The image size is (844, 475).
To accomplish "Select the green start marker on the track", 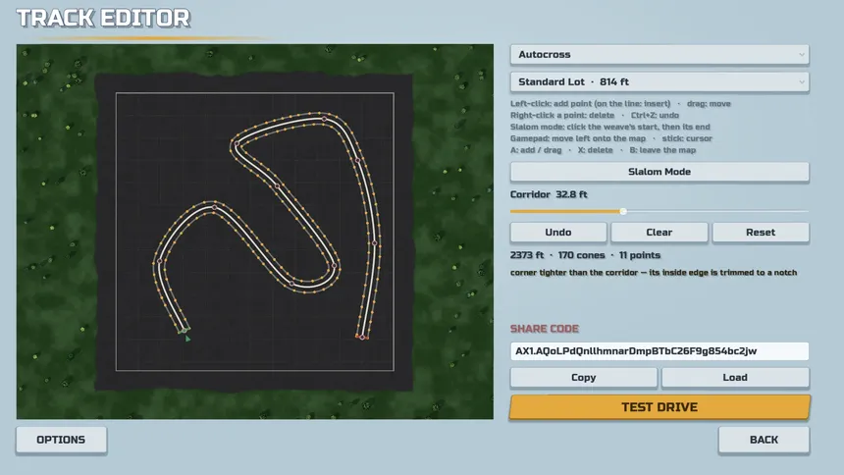I will click(x=185, y=331).
